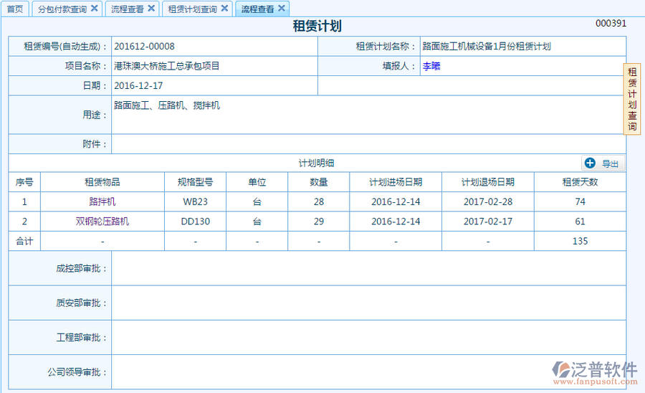The image size is (645, 393).
Task: Click the 成控部审批 approval field
Action: pos(368,268)
